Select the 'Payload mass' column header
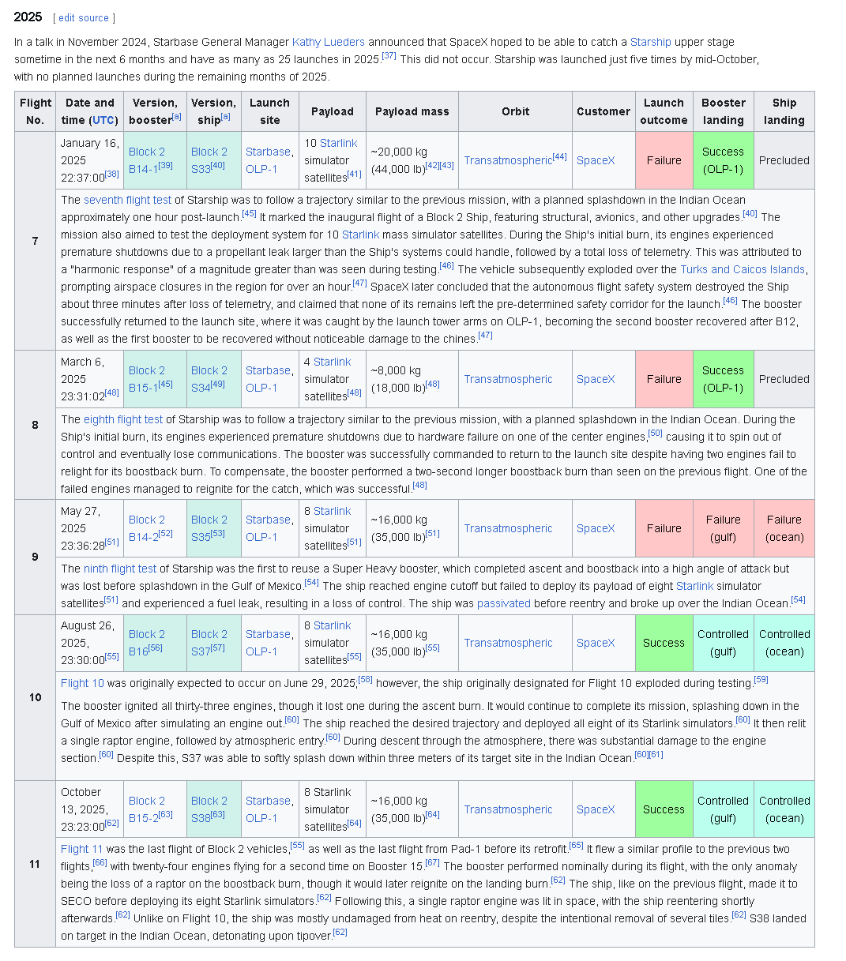846x961 pixels. [412, 111]
